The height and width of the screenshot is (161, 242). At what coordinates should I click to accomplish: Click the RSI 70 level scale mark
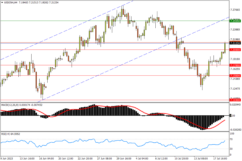[232, 139]
